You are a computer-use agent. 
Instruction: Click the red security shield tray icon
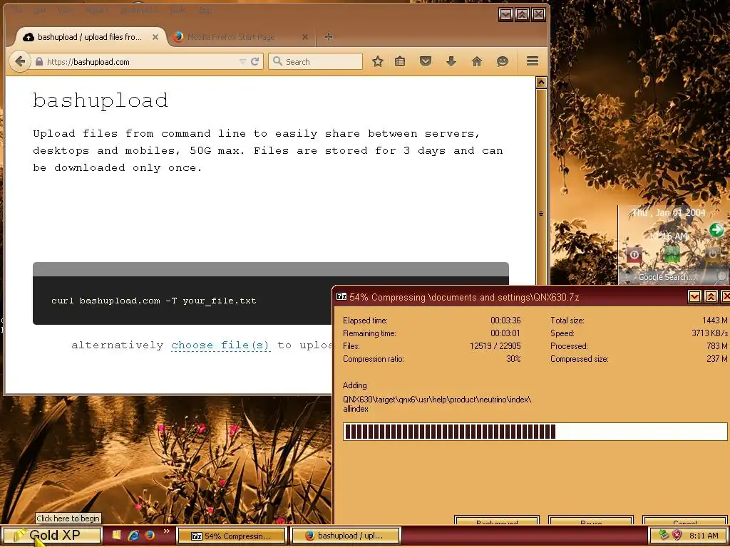677,536
